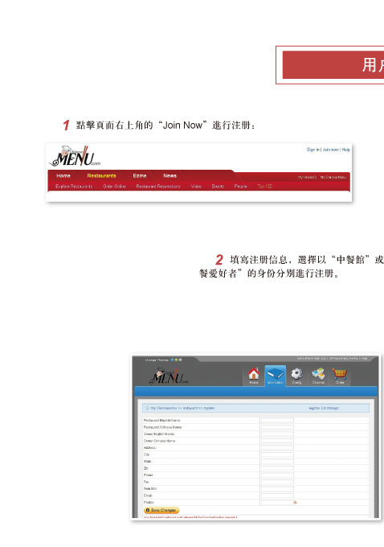Open the News navigation tab
The image size is (384, 547).
click(x=170, y=176)
